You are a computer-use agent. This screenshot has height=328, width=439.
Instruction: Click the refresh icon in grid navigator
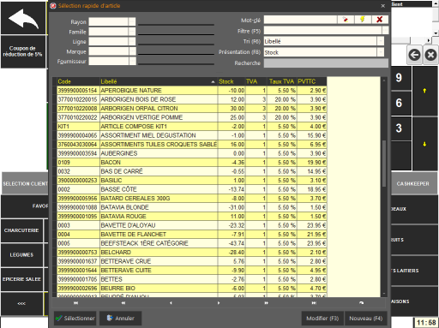pos(362,303)
